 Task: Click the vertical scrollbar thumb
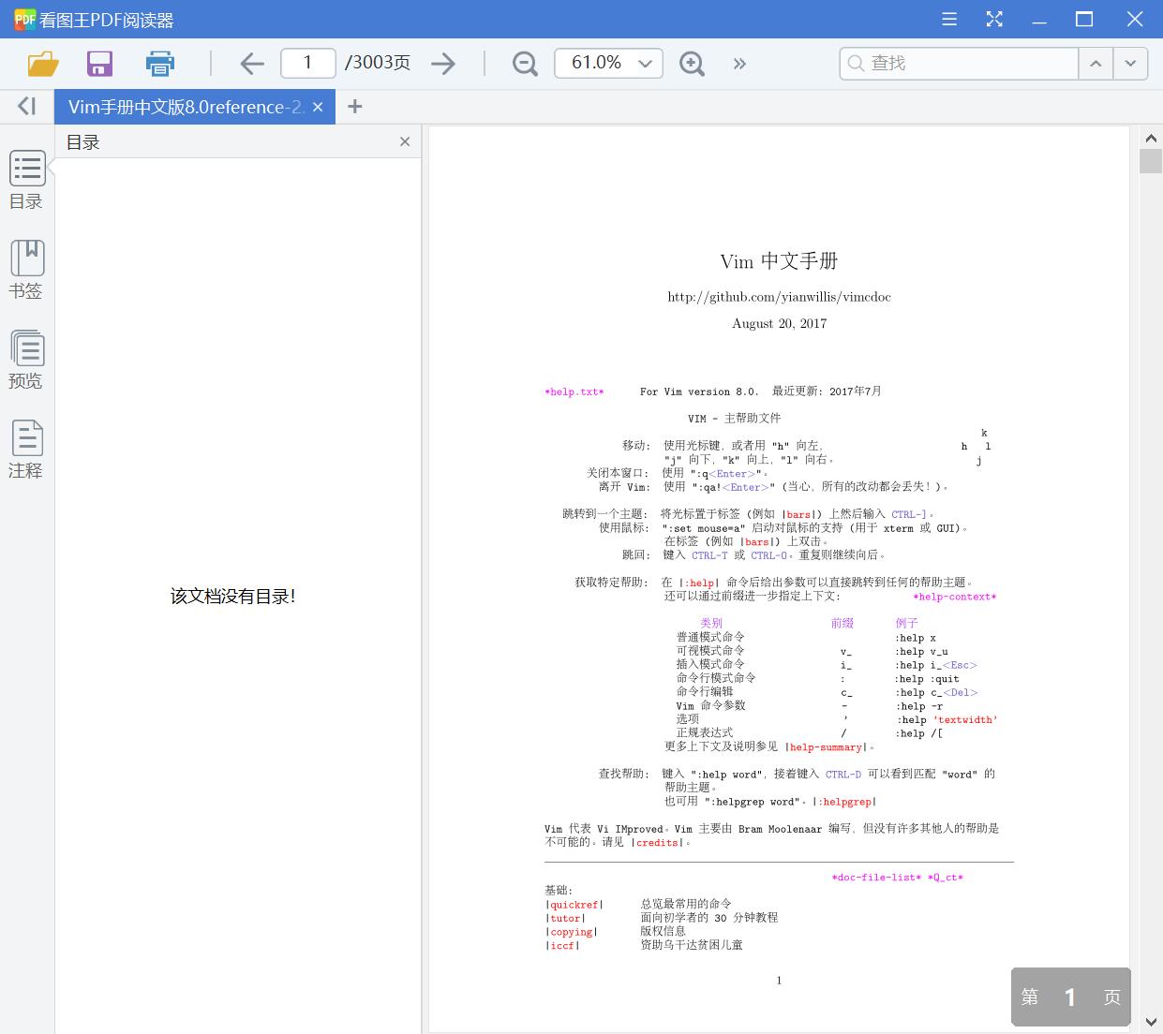coord(1151,160)
